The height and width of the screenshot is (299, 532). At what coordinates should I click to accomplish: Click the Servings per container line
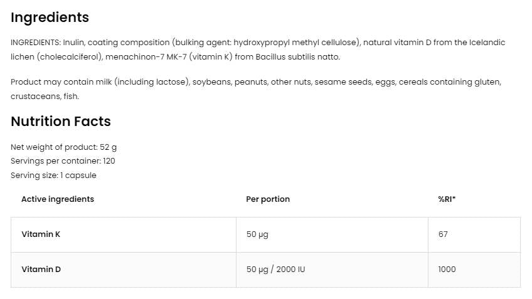point(63,161)
